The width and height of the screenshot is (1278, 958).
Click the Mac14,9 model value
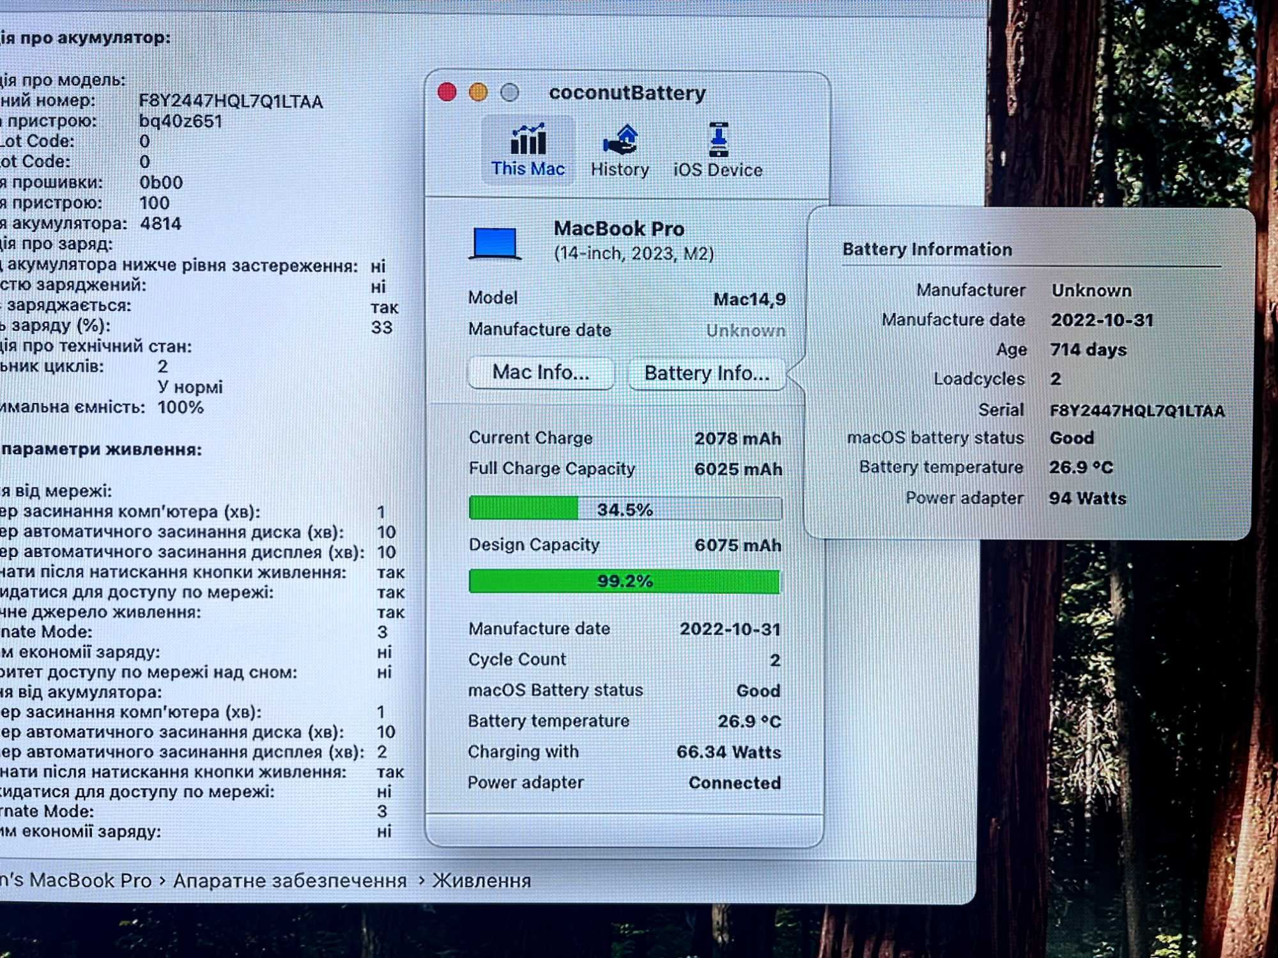tap(749, 300)
